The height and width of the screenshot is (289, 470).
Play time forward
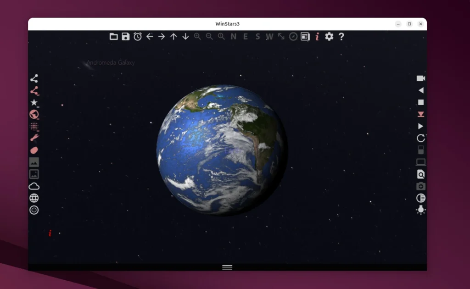[x=420, y=126]
